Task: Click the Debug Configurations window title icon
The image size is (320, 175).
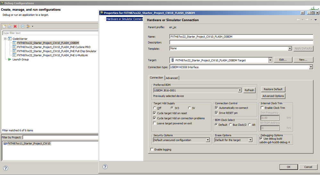Action: click(x=2, y=3)
